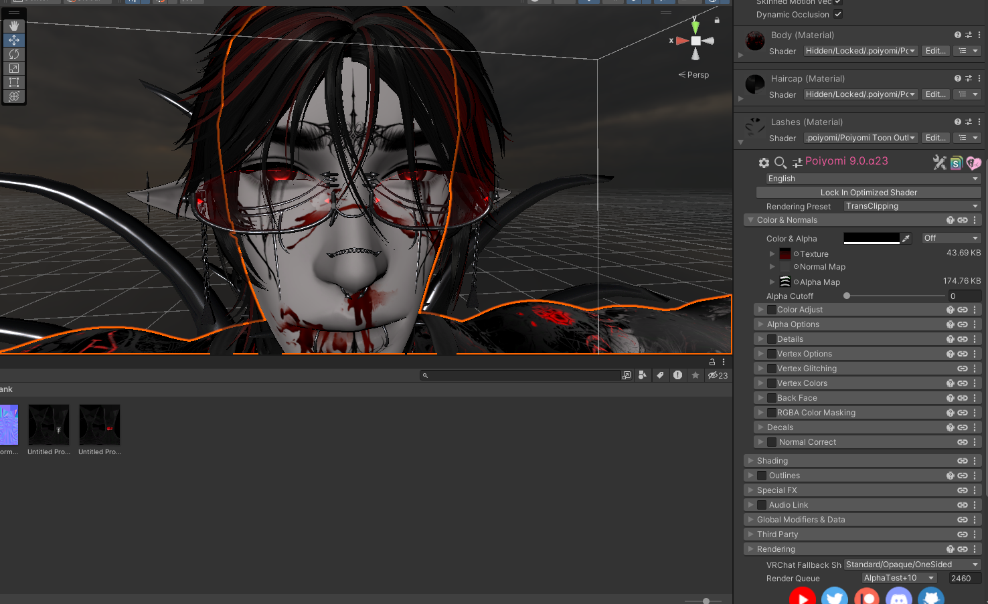Enable Vertex Options checkbox

(x=772, y=354)
